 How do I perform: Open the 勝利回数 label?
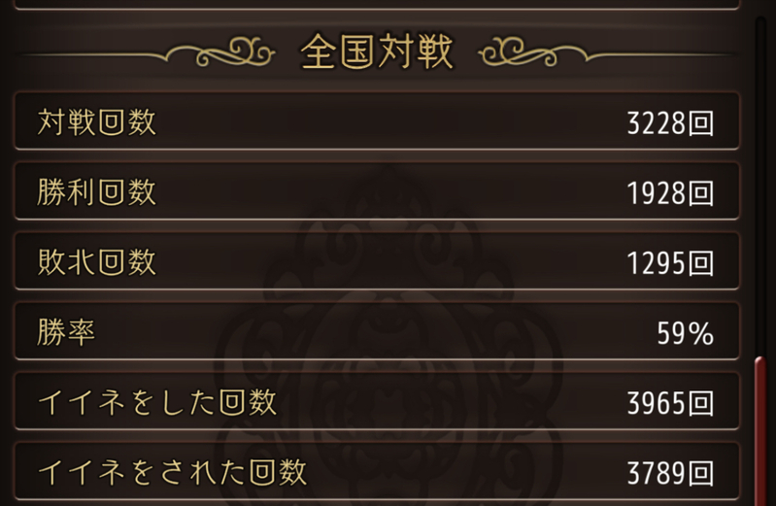[x=97, y=192]
